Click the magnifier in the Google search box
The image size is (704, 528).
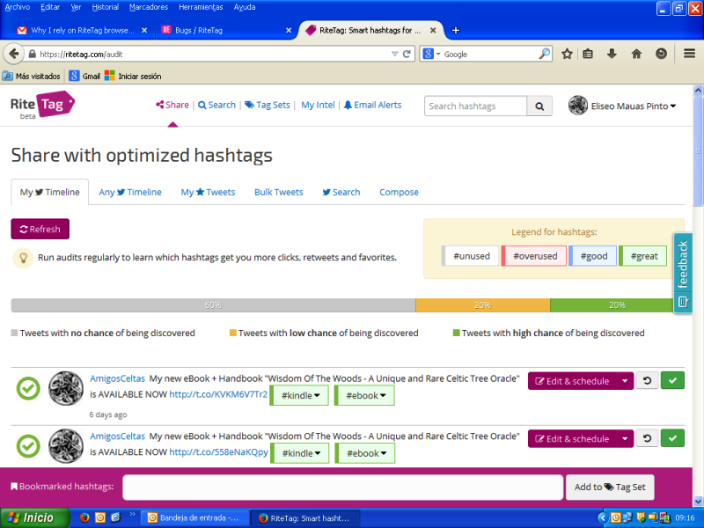[x=544, y=54]
